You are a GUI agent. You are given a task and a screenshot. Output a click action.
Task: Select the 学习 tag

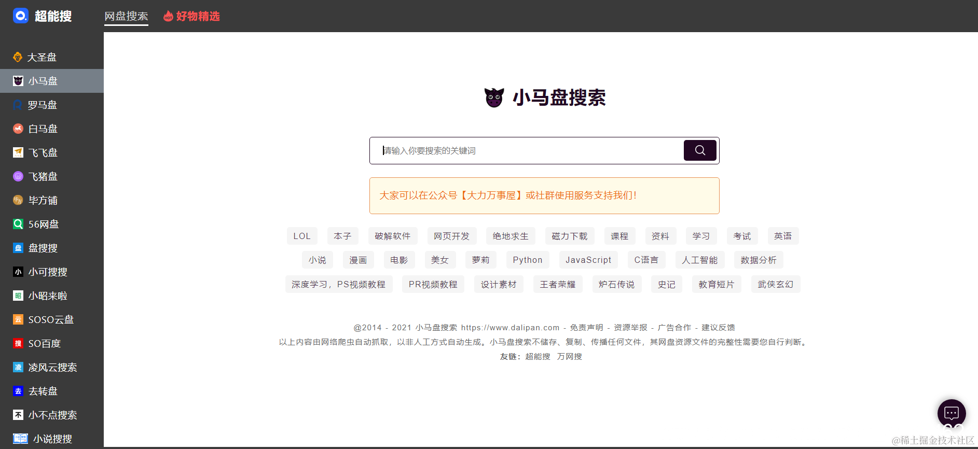coord(701,236)
